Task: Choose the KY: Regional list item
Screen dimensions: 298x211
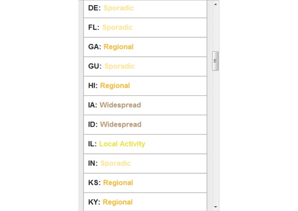Action: click(145, 202)
